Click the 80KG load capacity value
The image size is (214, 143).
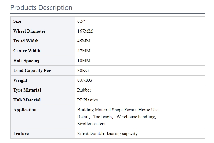point(83,70)
